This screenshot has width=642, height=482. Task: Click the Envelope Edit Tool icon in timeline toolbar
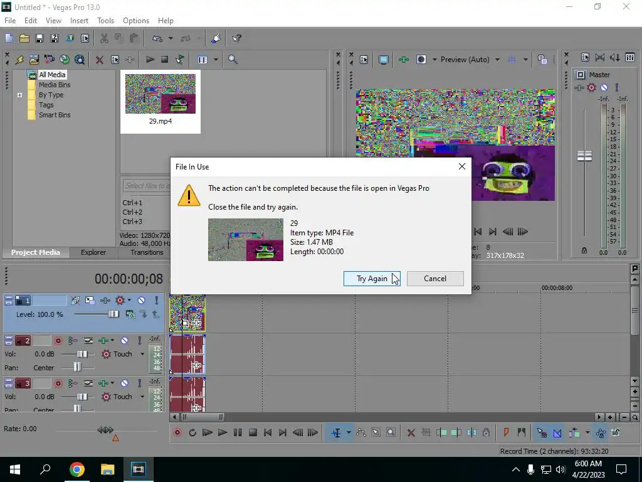(x=360, y=432)
